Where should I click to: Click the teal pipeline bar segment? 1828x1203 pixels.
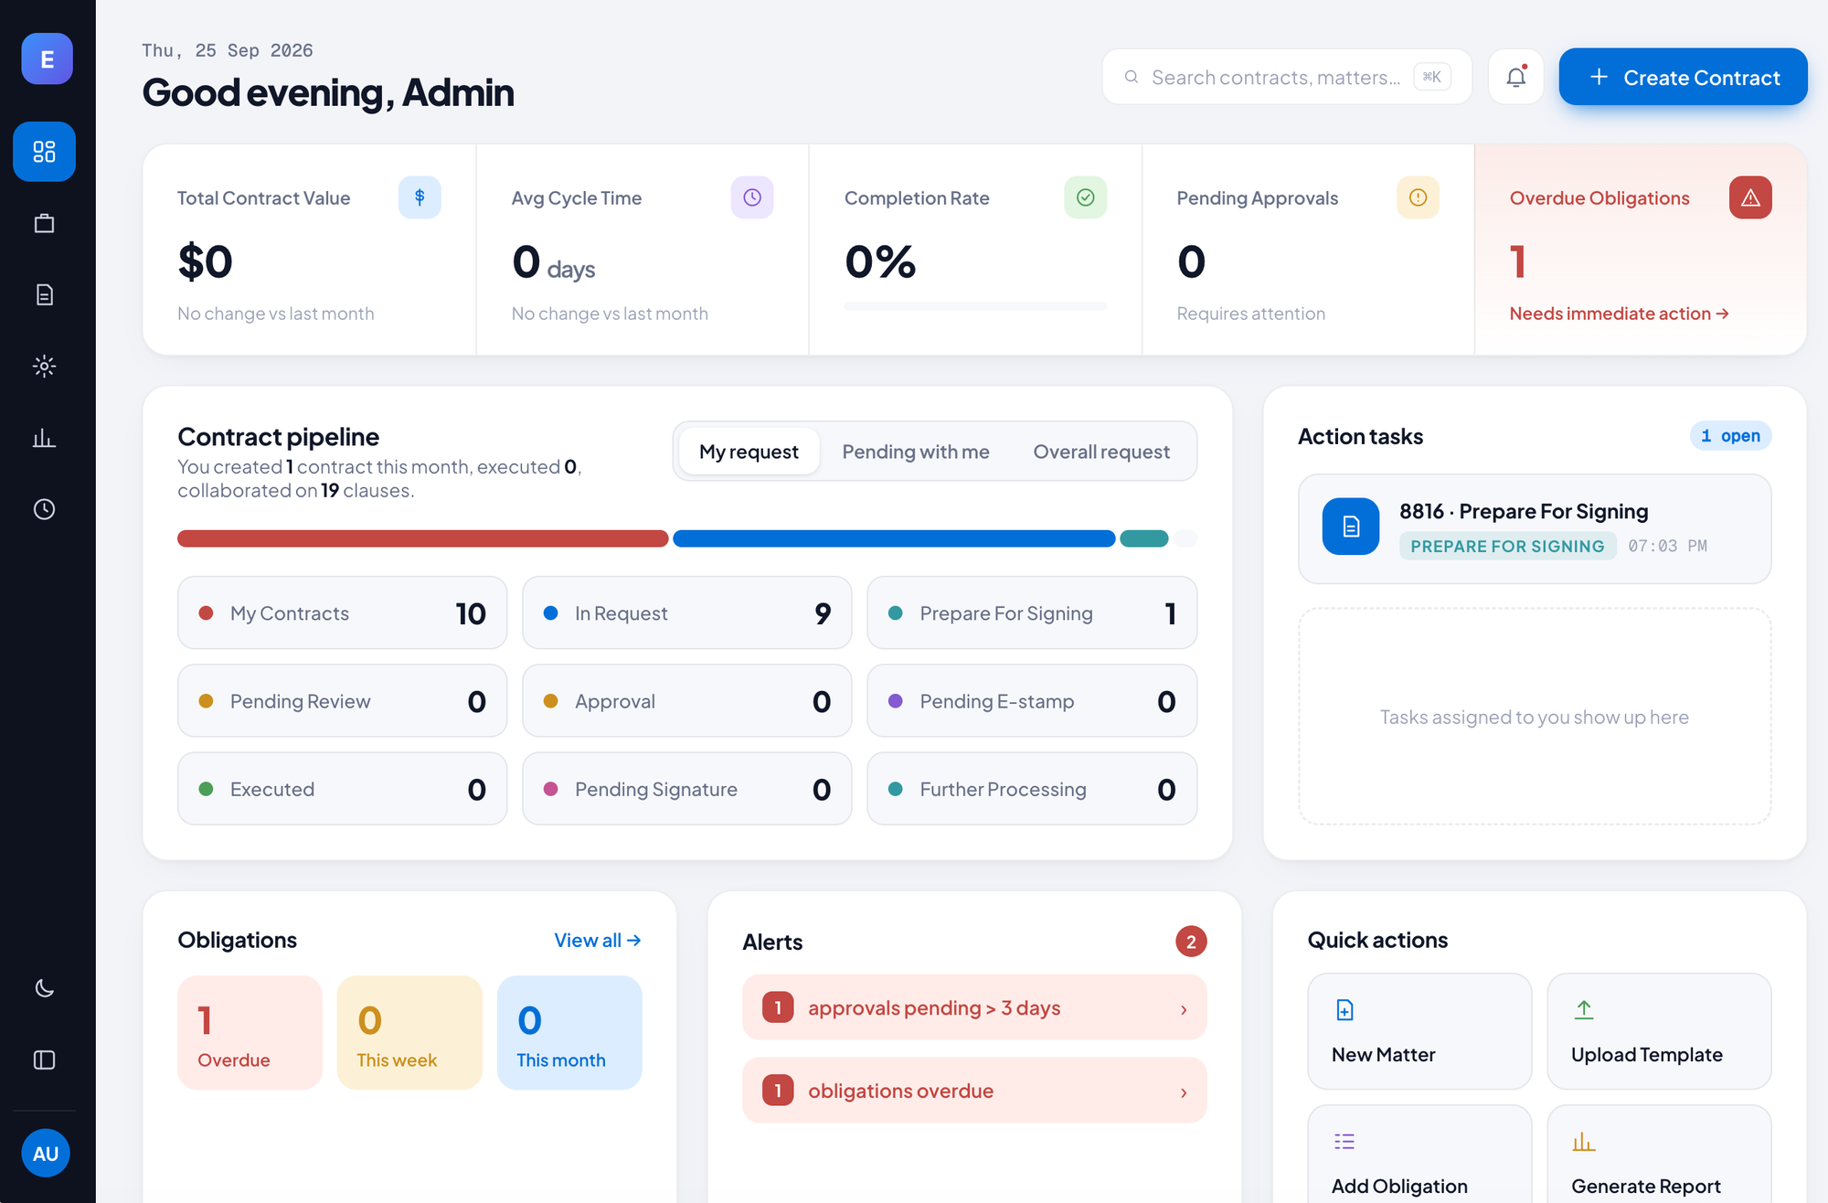(1144, 538)
